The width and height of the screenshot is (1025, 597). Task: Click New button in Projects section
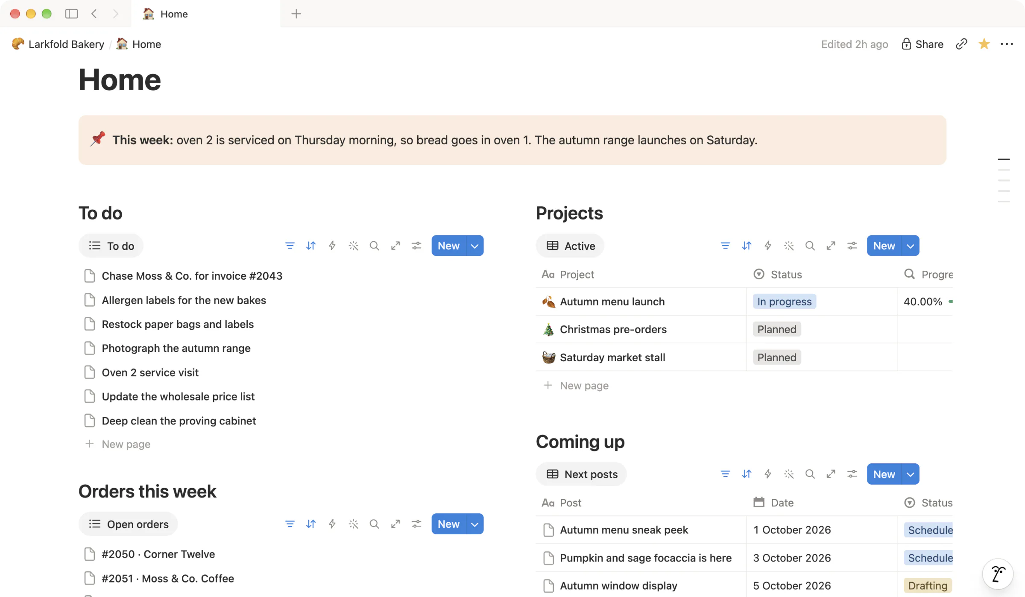click(884, 246)
